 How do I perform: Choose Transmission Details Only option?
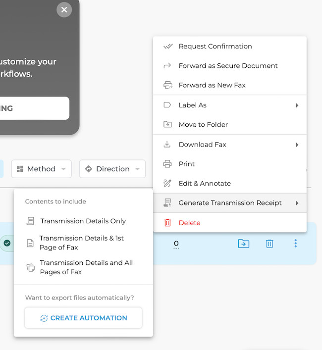[83, 221]
